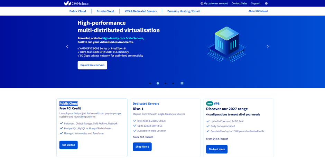Click the highlighted Public Cloud card heading
The width and height of the screenshot is (325, 160).
click(68, 103)
